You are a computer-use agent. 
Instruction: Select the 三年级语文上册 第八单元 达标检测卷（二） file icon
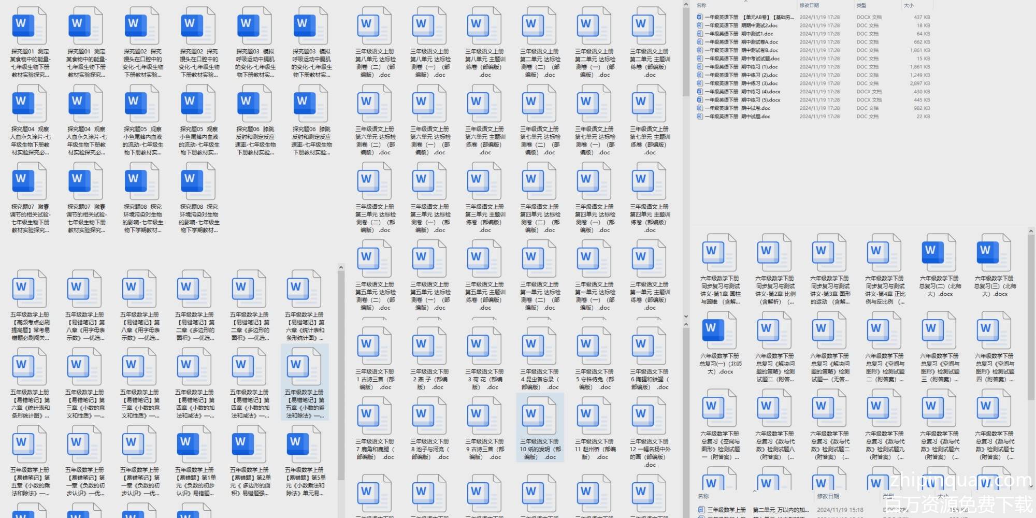(x=375, y=26)
